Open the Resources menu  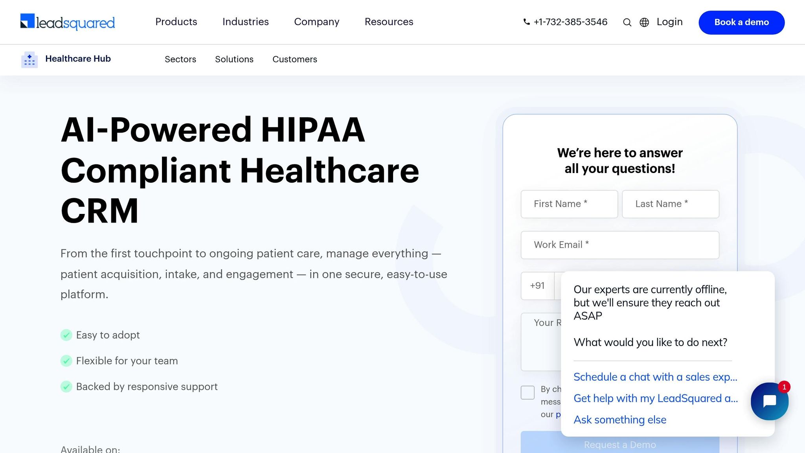click(x=389, y=22)
